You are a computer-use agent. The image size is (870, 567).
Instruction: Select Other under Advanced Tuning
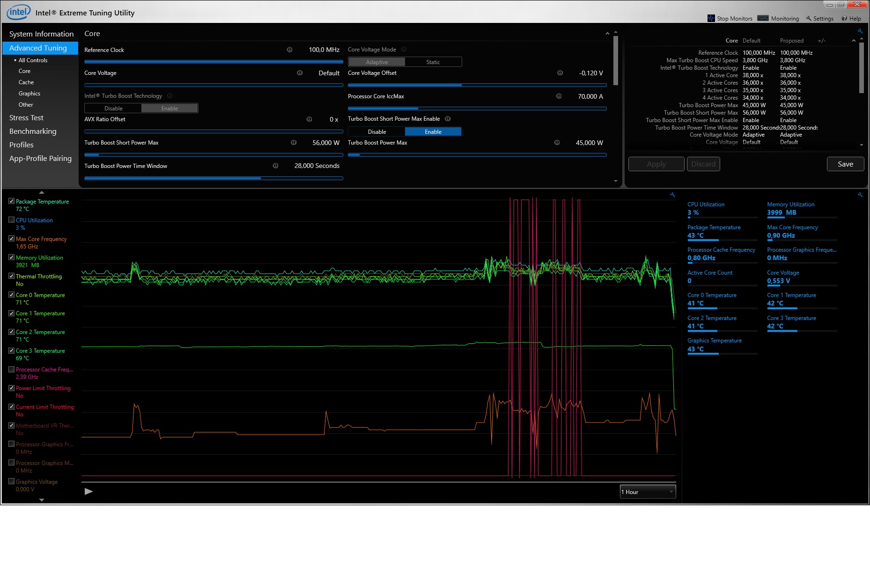coord(26,105)
